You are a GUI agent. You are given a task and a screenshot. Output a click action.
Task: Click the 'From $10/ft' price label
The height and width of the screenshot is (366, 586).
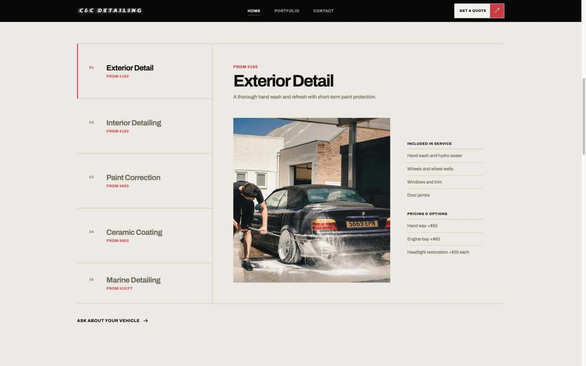pyautogui.click(x=119, y=289)
